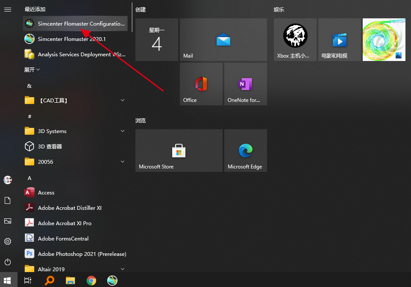The height and width of the screenshot is (287, 411).
Task: Open Simcenter Flomaster Configuration from recently added
Action: (x=75, y=23)
